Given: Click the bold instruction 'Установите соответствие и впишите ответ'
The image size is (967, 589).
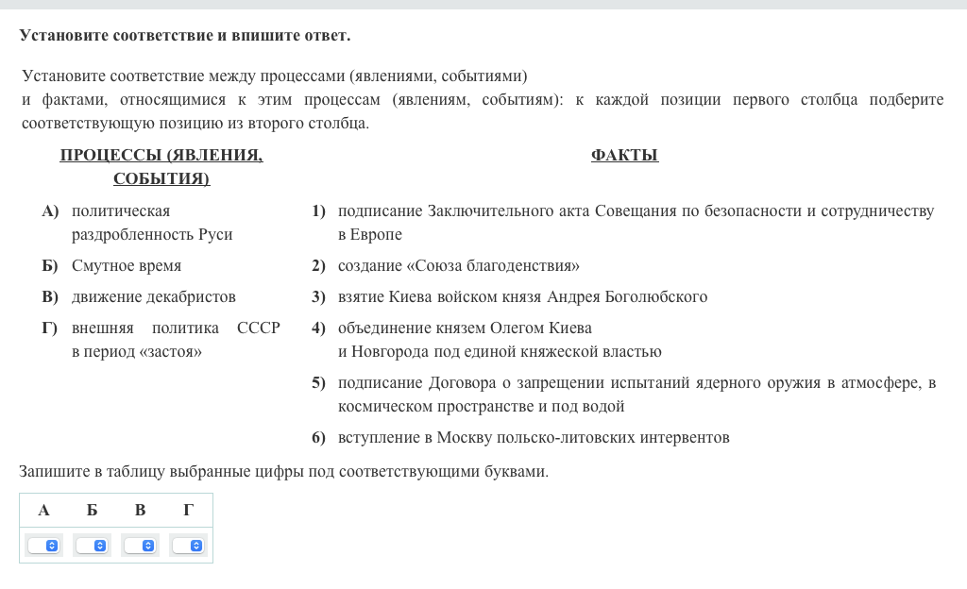Looking at the screenshot, I should 184,36.
